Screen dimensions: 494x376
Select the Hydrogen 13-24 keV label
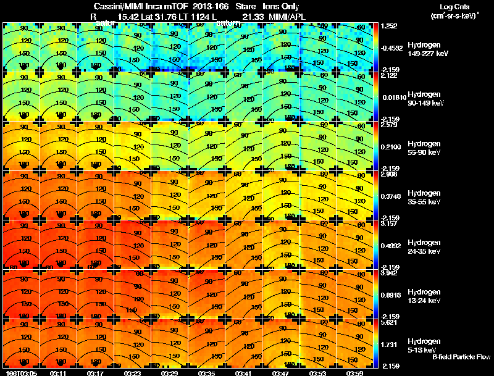[424, 296]
